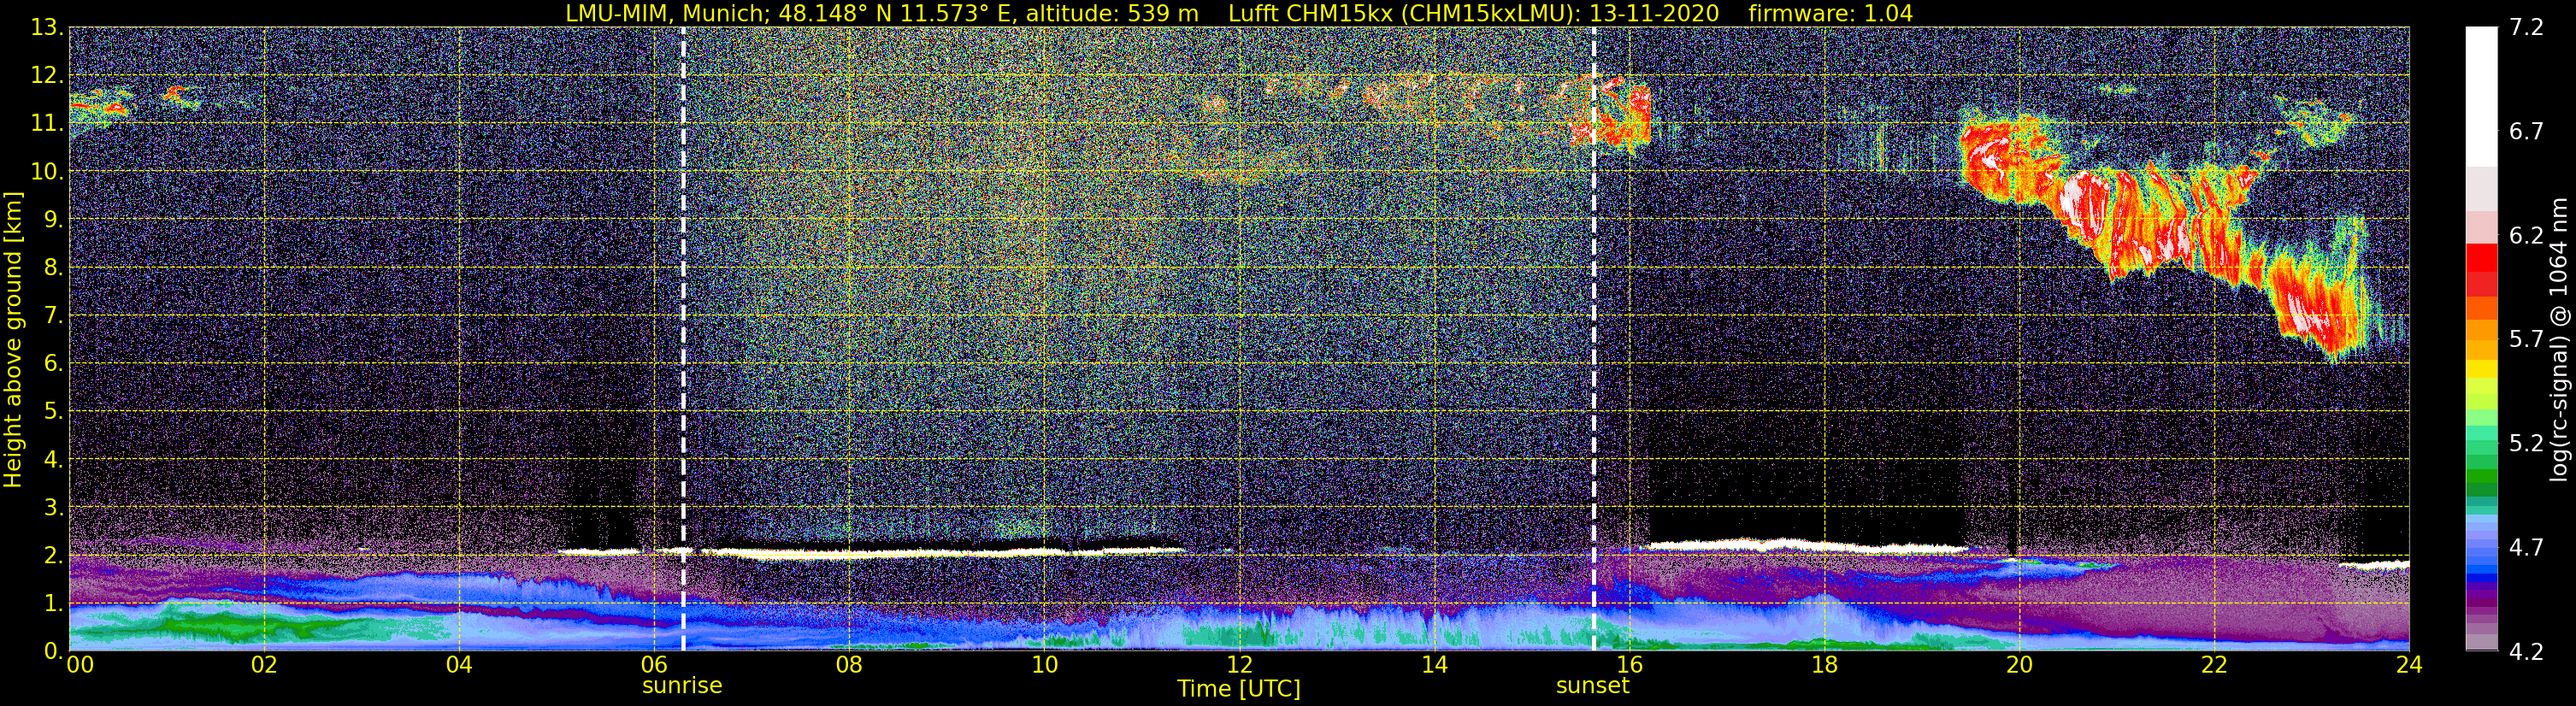Screen dimensions: 2576x706
Task: Click the '02' time axis tick label
Action: click(263, 665)
